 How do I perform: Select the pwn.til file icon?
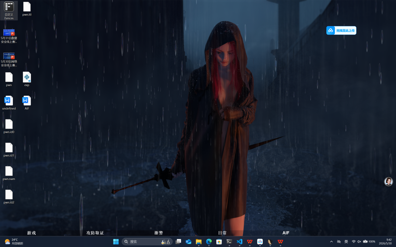click(x=27, y=9)
